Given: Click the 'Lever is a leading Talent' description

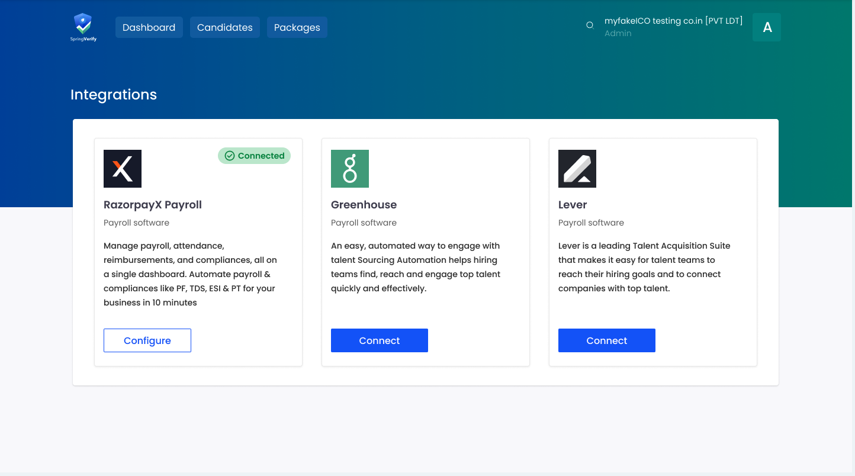Looking at the screenshot, I should point(644,267).
